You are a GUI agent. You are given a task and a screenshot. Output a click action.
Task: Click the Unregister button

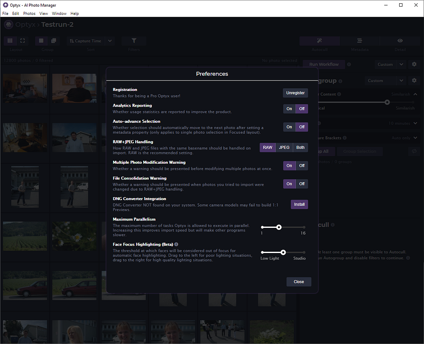(x=295, y=93)
